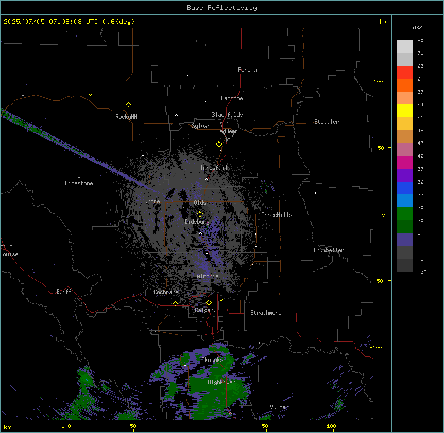The image size is (444, 433).
Task: Select the orange 57-60 dBZ legend swatch
Action: tap(405, 85)
